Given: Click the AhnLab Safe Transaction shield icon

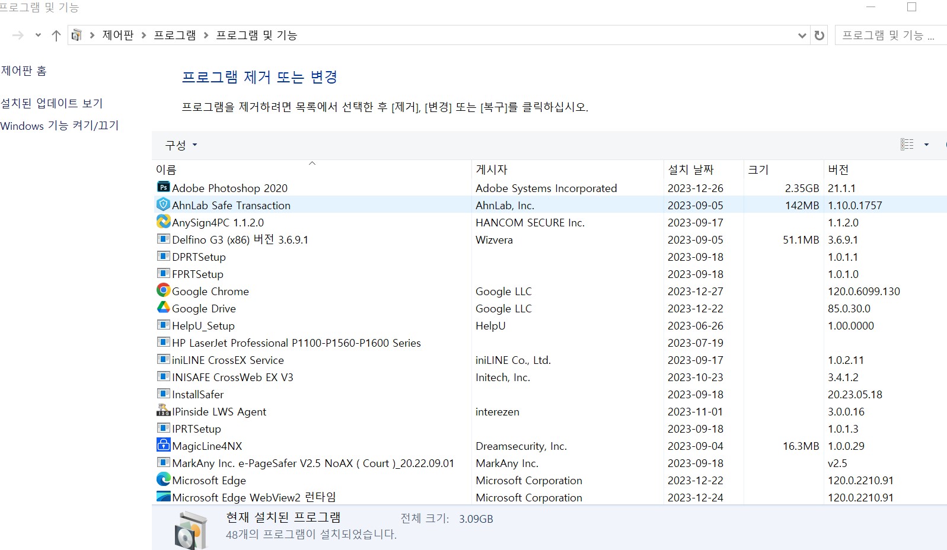Looking at the screenshot, I should 163,204.
